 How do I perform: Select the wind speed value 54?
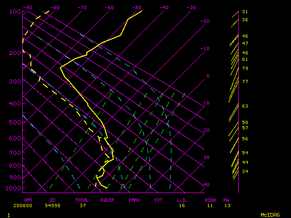pyautogui.click(x=245, y=153)
